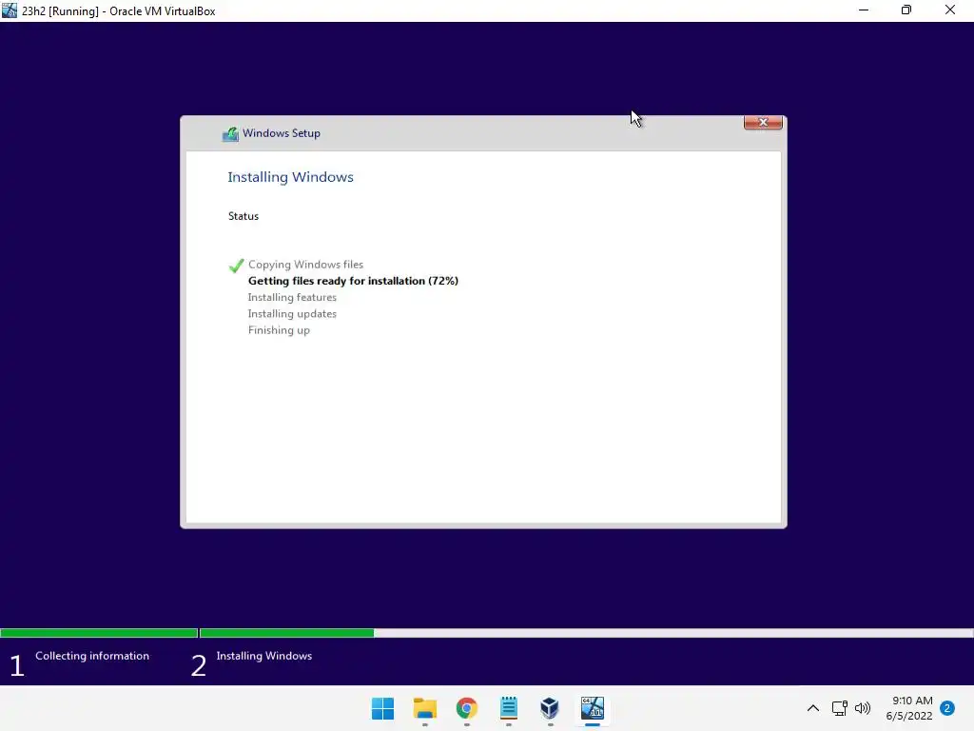Click step 2 'Installing Windows' label
The height and width of the screenshot is (731, 974).
point(264,656)
